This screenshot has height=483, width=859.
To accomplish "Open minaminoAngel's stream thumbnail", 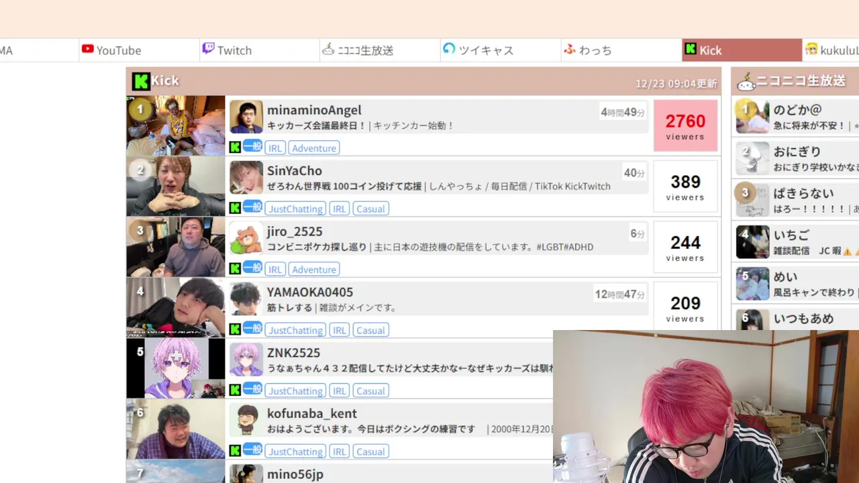I will click(176, 125).
